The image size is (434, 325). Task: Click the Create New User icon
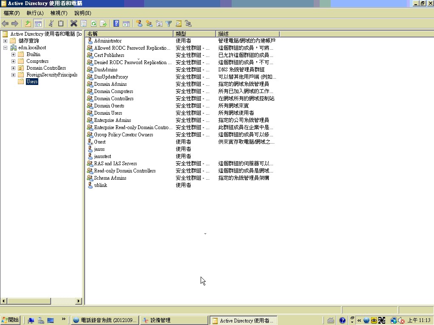pyautogui.click(x=139, y=24)
